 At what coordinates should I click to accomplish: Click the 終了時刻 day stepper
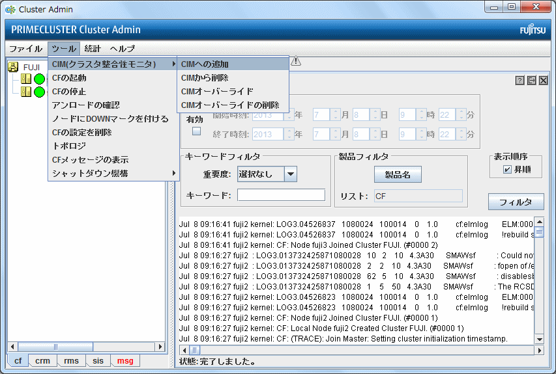[x=375, y=134]
